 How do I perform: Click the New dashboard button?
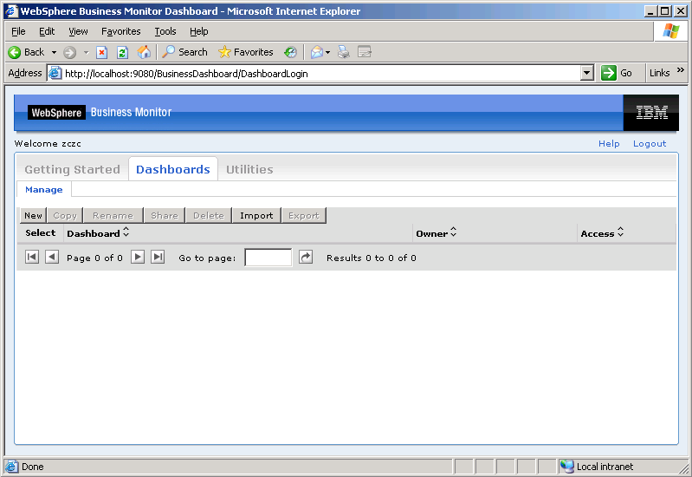[x=33, y=215]
